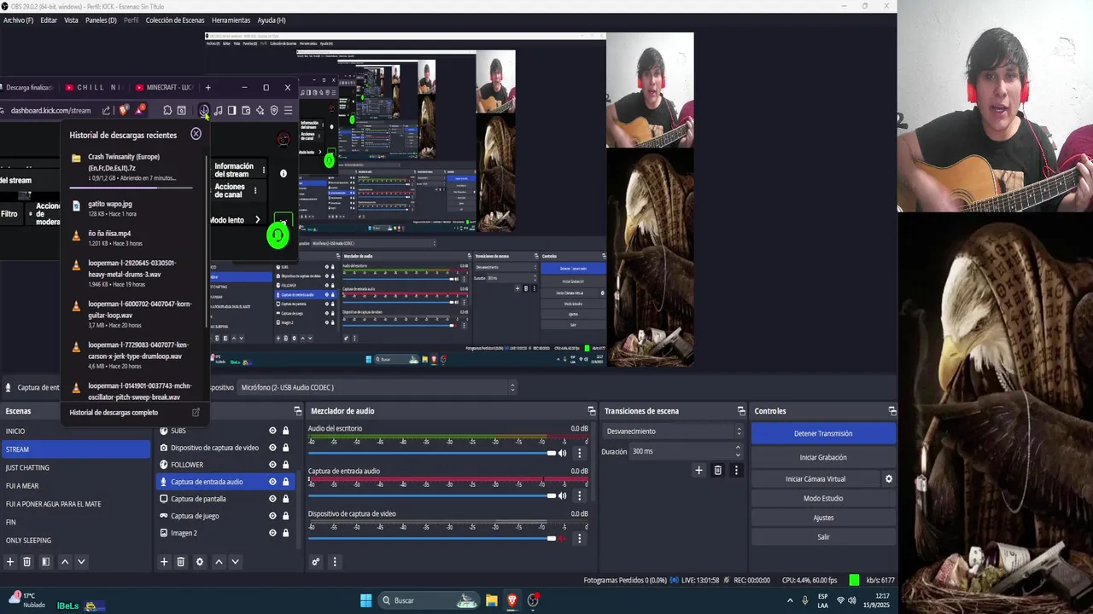
Task: Close the Historial de descargas recientes popup
Action: 196,134
